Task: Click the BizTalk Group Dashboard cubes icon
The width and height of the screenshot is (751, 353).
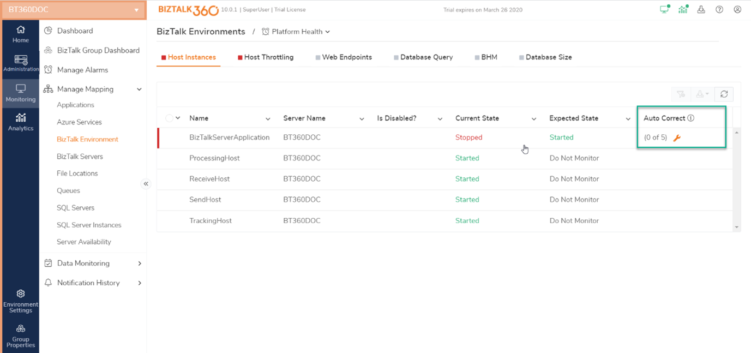Action: (x=48, y=50)
